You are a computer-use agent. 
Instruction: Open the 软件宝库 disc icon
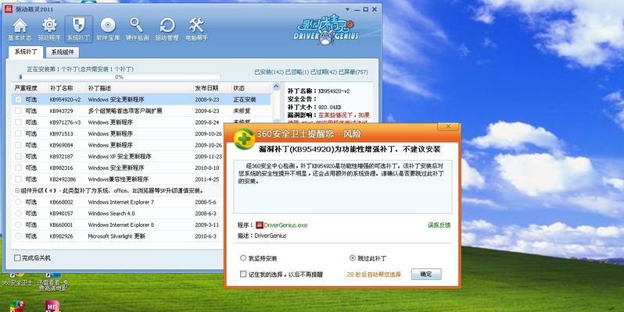(x=108, y=30)
